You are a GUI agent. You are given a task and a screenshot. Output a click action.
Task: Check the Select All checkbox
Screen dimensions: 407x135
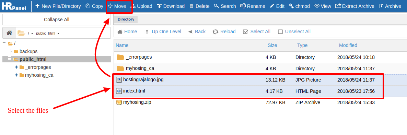[x=245, y=32]
